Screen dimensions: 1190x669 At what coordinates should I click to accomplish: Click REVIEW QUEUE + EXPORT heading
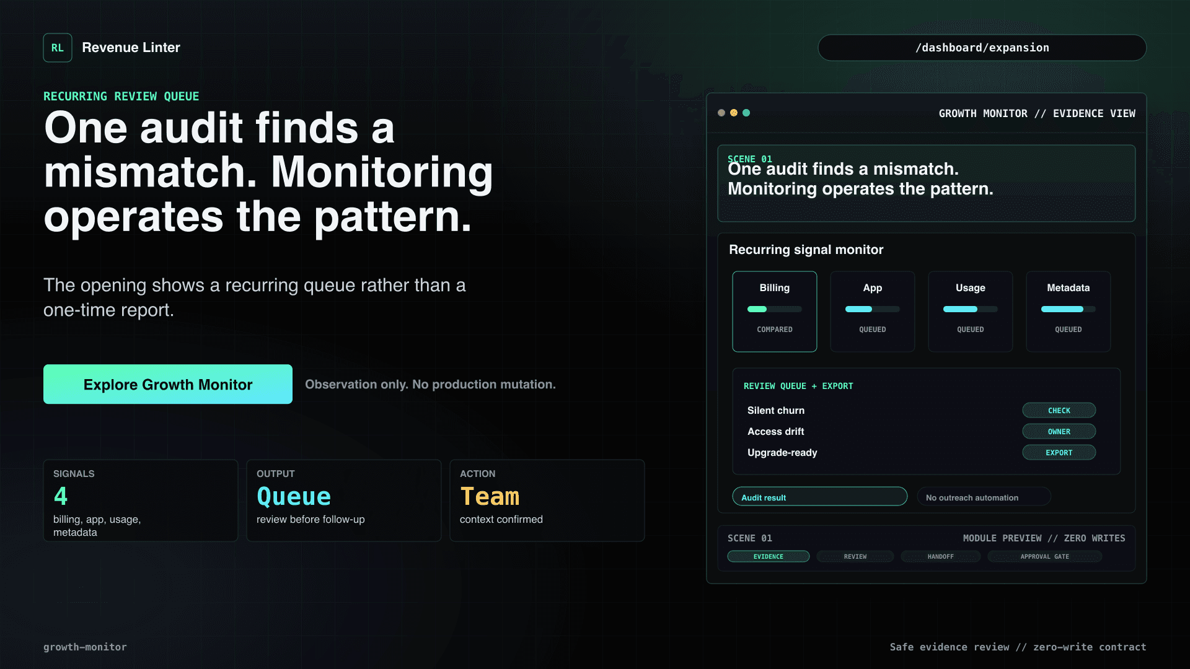(798, 386)
